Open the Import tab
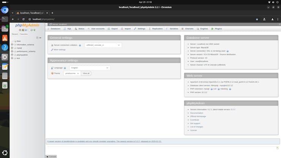This screenshot has width=281, height=158. click(126, 29)
